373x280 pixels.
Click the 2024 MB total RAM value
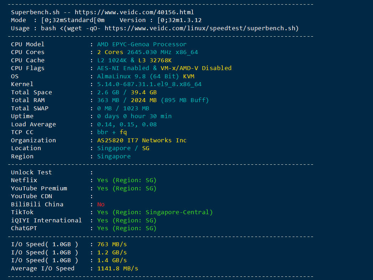tap(144, 100)
